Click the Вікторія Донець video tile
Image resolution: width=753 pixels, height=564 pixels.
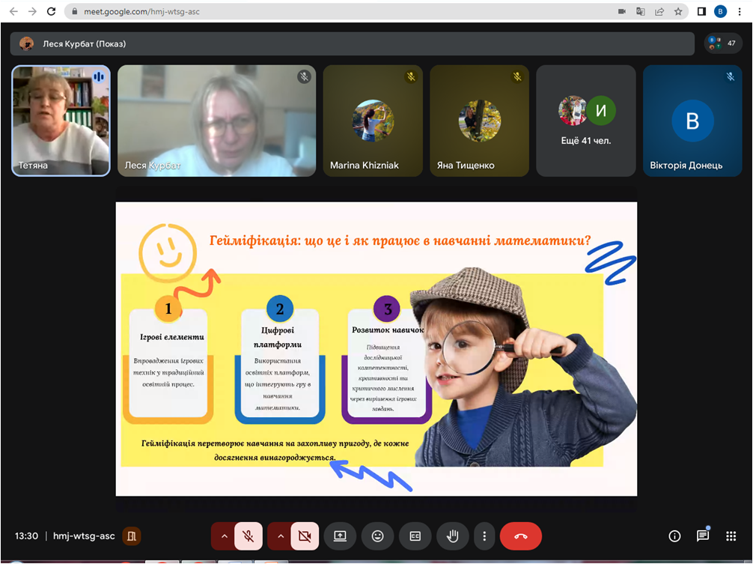pos(692,121)
